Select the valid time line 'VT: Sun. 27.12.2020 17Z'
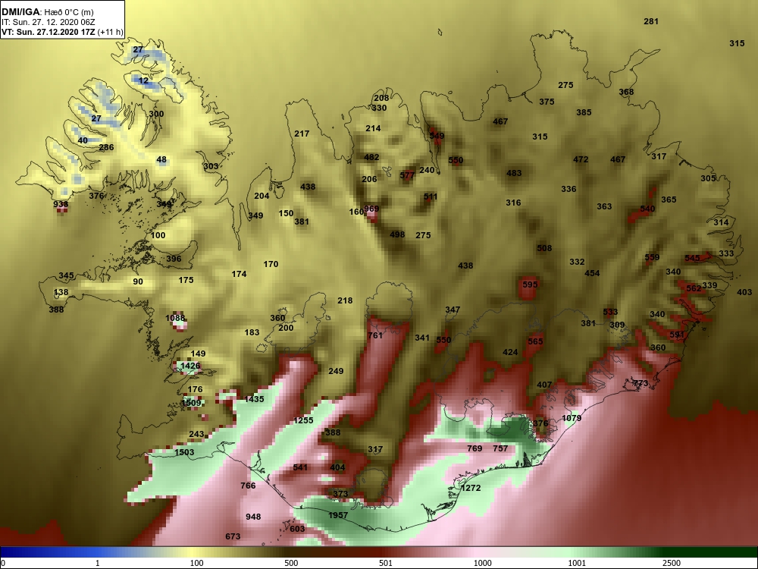The width and height of the screenshot is (758, 569). 49,33
